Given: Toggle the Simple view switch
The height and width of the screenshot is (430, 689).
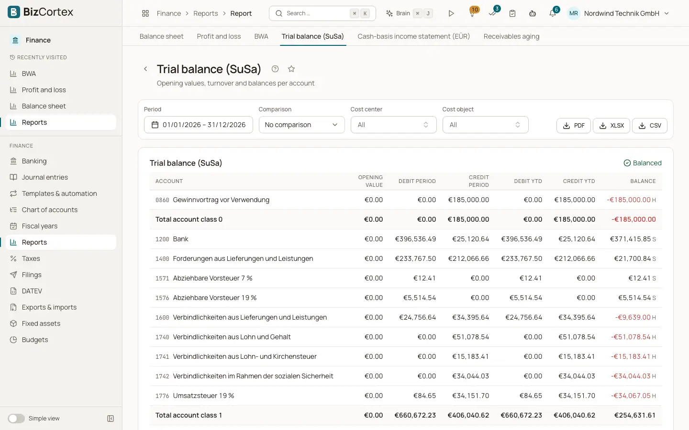Looking at the screenshot, I should pos(16,419).
